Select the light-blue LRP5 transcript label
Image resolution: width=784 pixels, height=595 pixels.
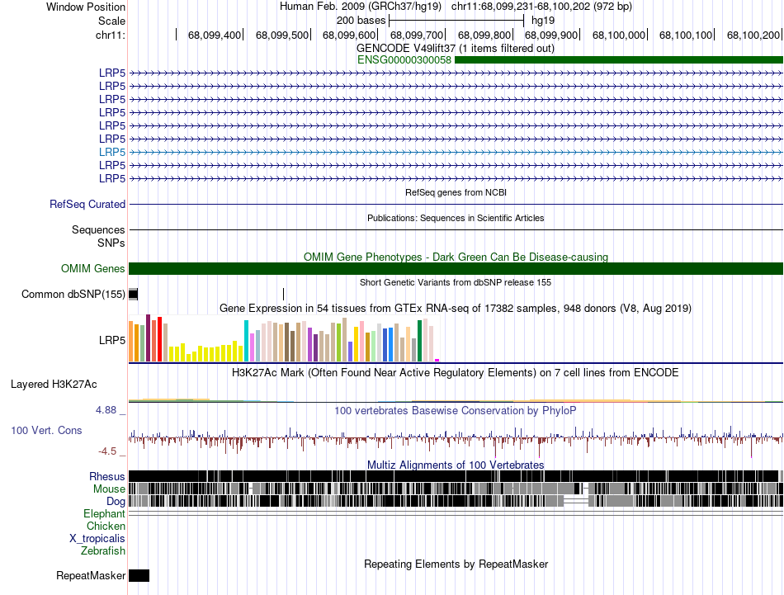click(112, 152)
